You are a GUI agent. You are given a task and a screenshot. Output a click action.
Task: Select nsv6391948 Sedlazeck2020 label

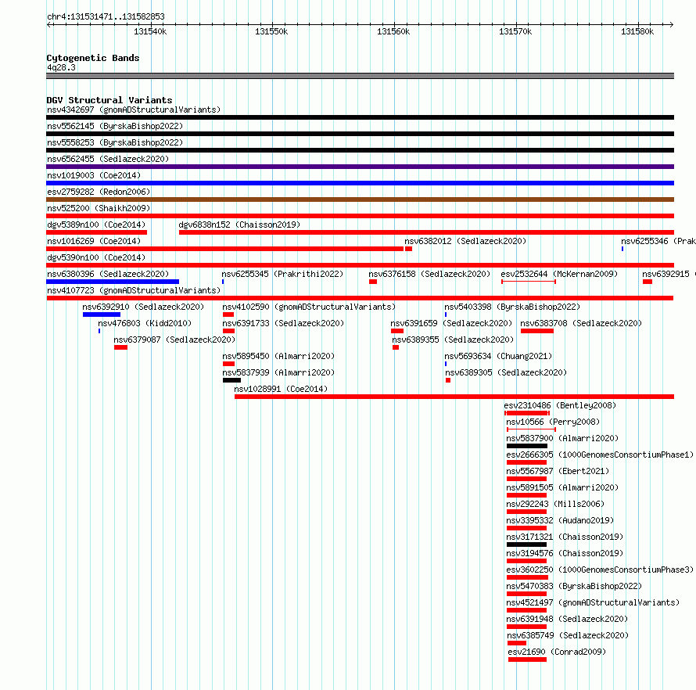[x=567, y=619]
